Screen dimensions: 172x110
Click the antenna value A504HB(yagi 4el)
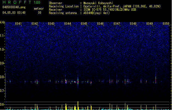[97, 13]
